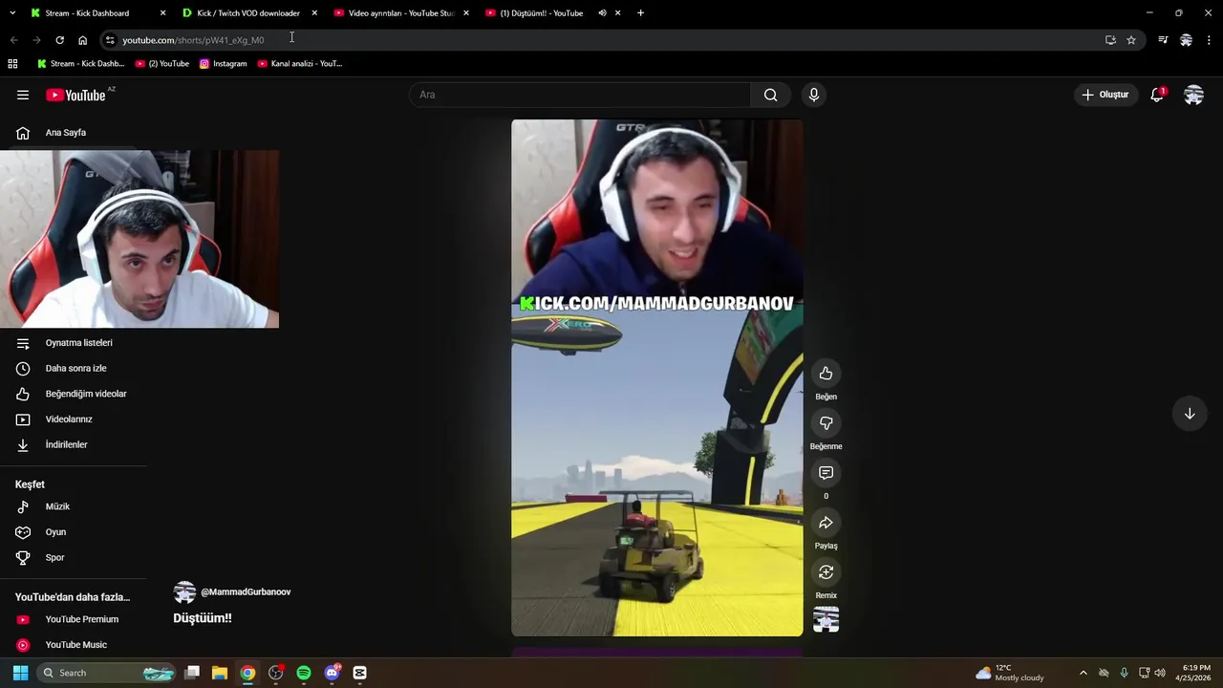The image size is (1223, 688).
Task: Install app icon in address bar
Action: tap(1110, 40)
